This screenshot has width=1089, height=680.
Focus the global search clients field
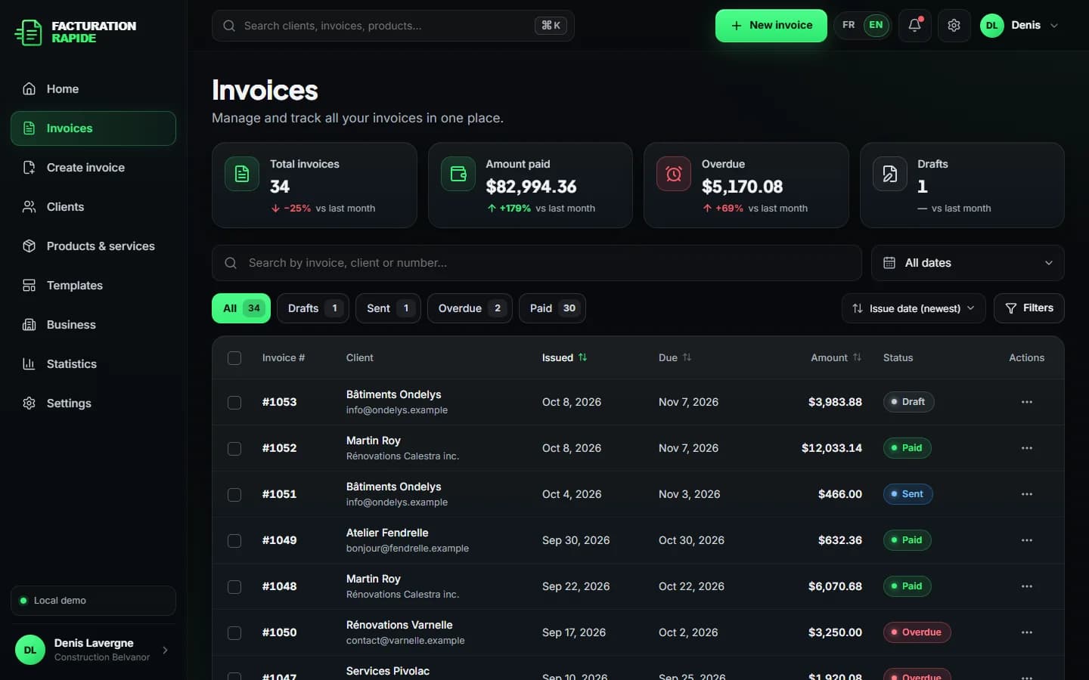point(393,26)
